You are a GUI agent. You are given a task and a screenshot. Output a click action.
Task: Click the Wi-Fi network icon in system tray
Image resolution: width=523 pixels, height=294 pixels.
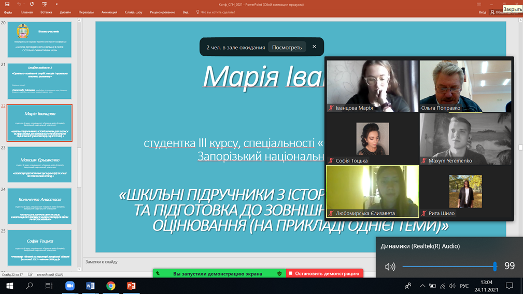coord(443,286)
